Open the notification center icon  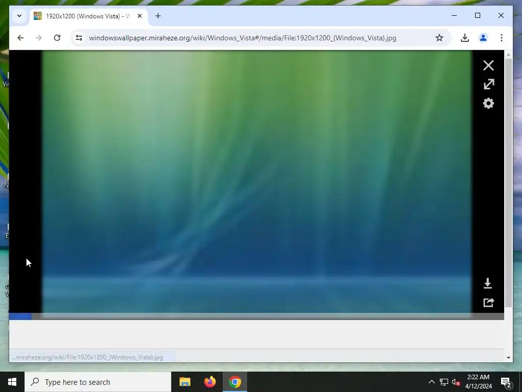[506, 382]
